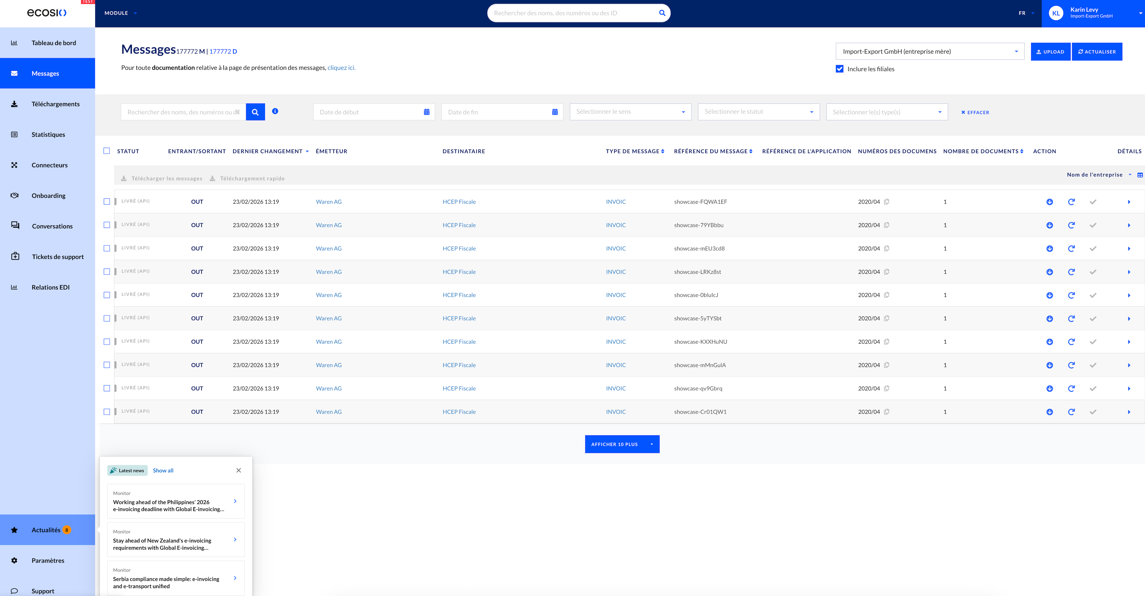The image size is (1145, 596).
Task: Mark showcase-mEU3cd8 with the checkmark icon
Action: coord(1093,249)
